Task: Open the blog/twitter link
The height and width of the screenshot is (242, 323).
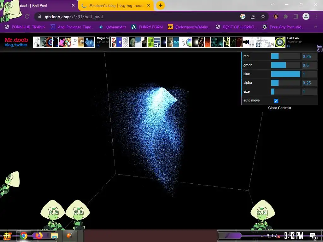Action: pos(16,45)
